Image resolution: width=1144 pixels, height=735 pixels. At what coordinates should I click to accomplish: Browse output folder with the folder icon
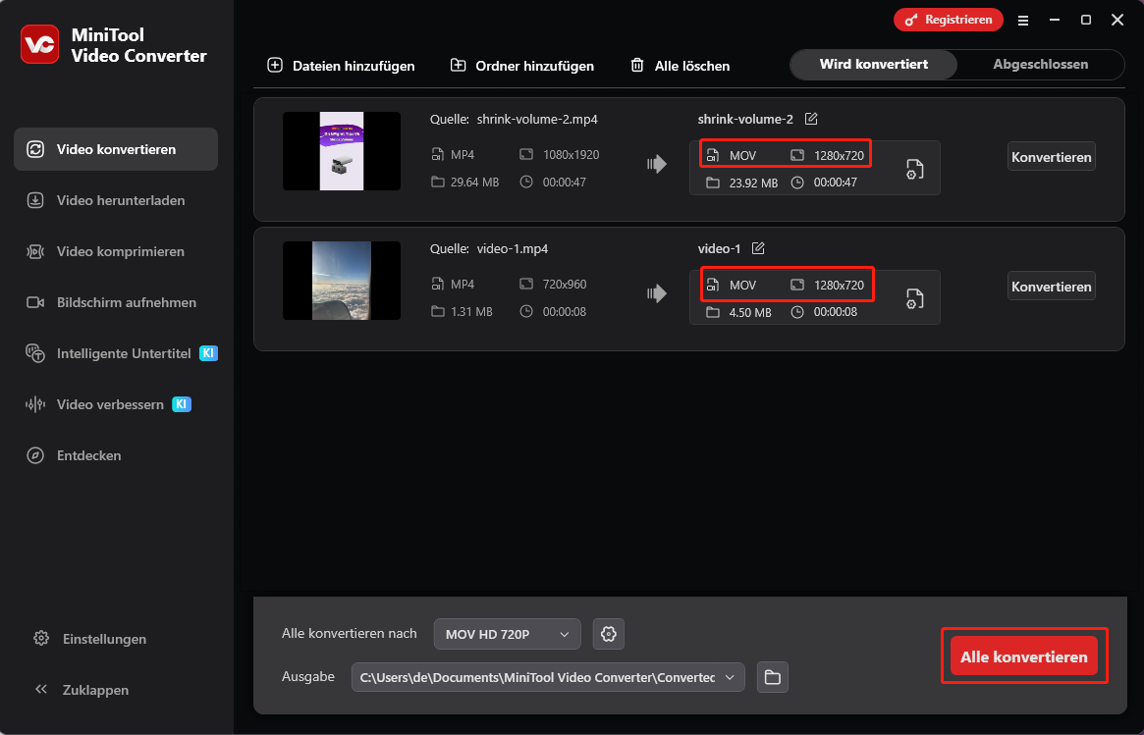coord(773,677)
